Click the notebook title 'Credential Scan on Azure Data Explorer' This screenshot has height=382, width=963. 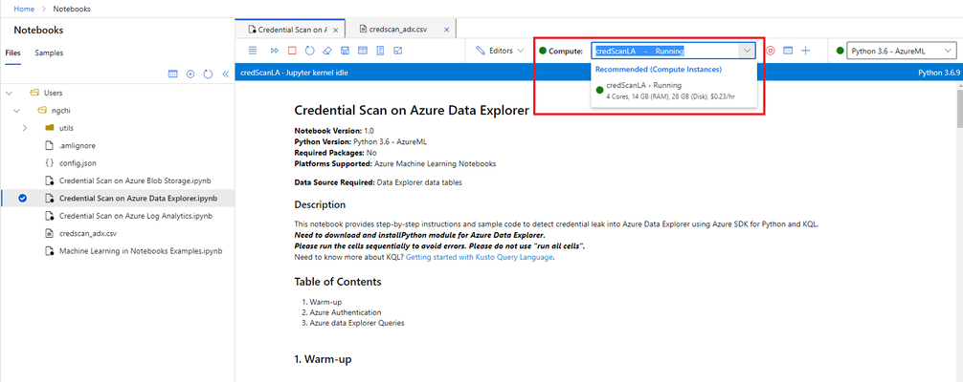point(412,111)
